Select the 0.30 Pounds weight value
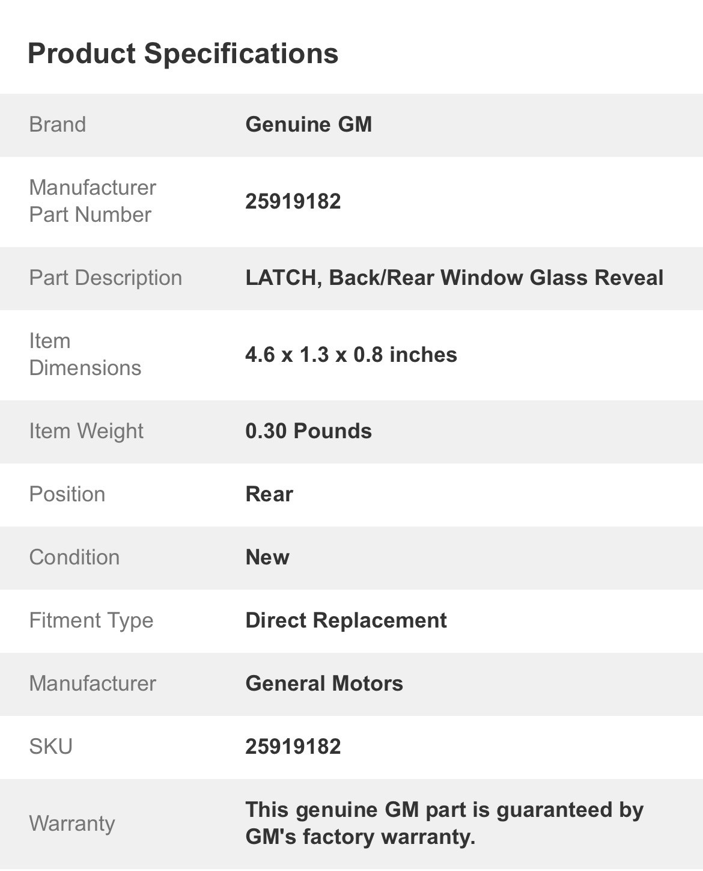This screenshot has width=703, height=871. pos(309,431)
